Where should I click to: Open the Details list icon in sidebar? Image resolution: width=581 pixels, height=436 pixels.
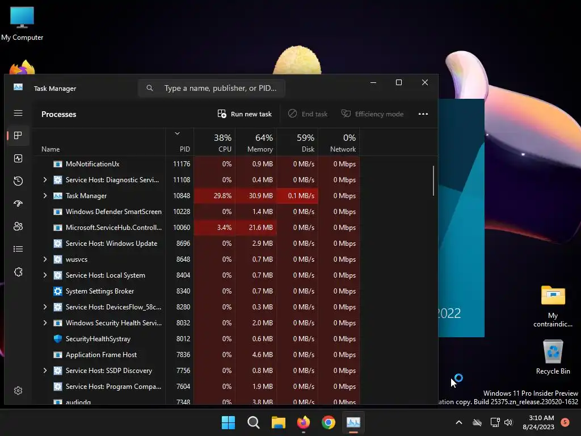click(x=18, y=249)
